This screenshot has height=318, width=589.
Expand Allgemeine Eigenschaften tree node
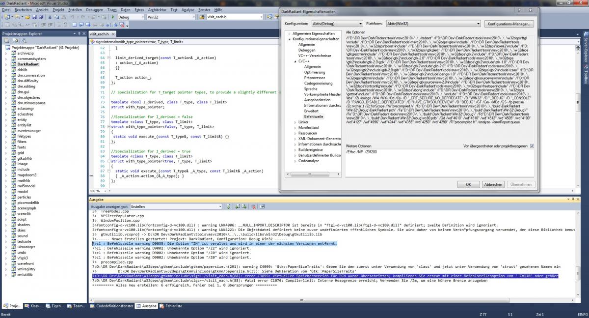pyautogui.click(x=290, y=33)
